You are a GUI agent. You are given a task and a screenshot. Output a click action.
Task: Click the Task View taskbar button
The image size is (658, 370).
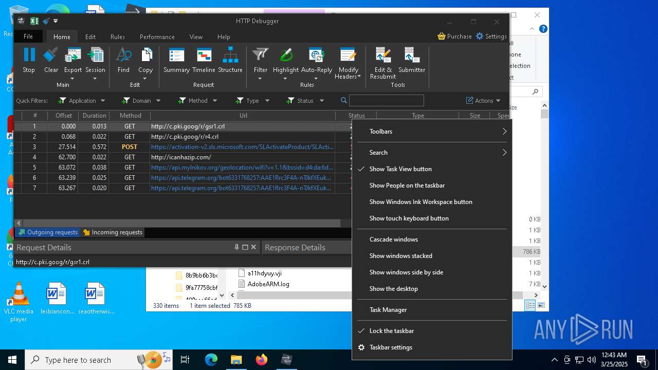tap(185, 360)
